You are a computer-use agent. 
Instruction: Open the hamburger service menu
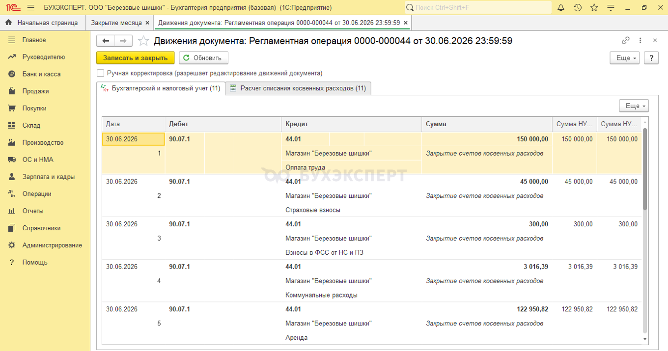[x=31, y=7]
